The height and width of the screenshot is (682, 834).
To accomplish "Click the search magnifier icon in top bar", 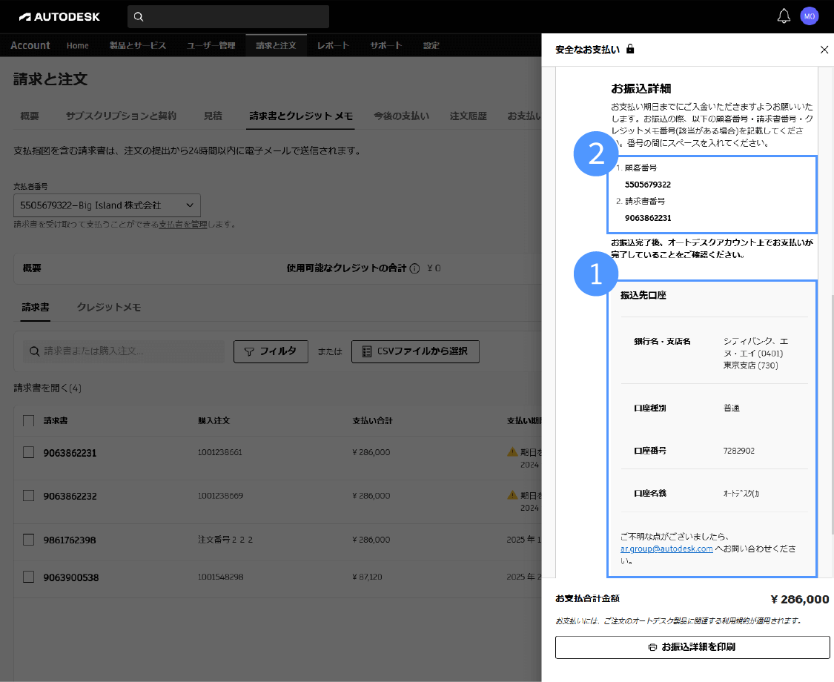I will 139,16.
